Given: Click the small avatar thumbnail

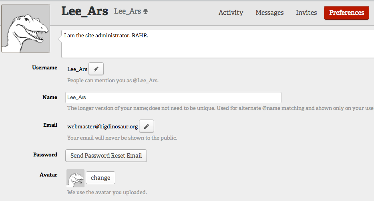Looking at the screenshot, I should click(x=75, y=178).
